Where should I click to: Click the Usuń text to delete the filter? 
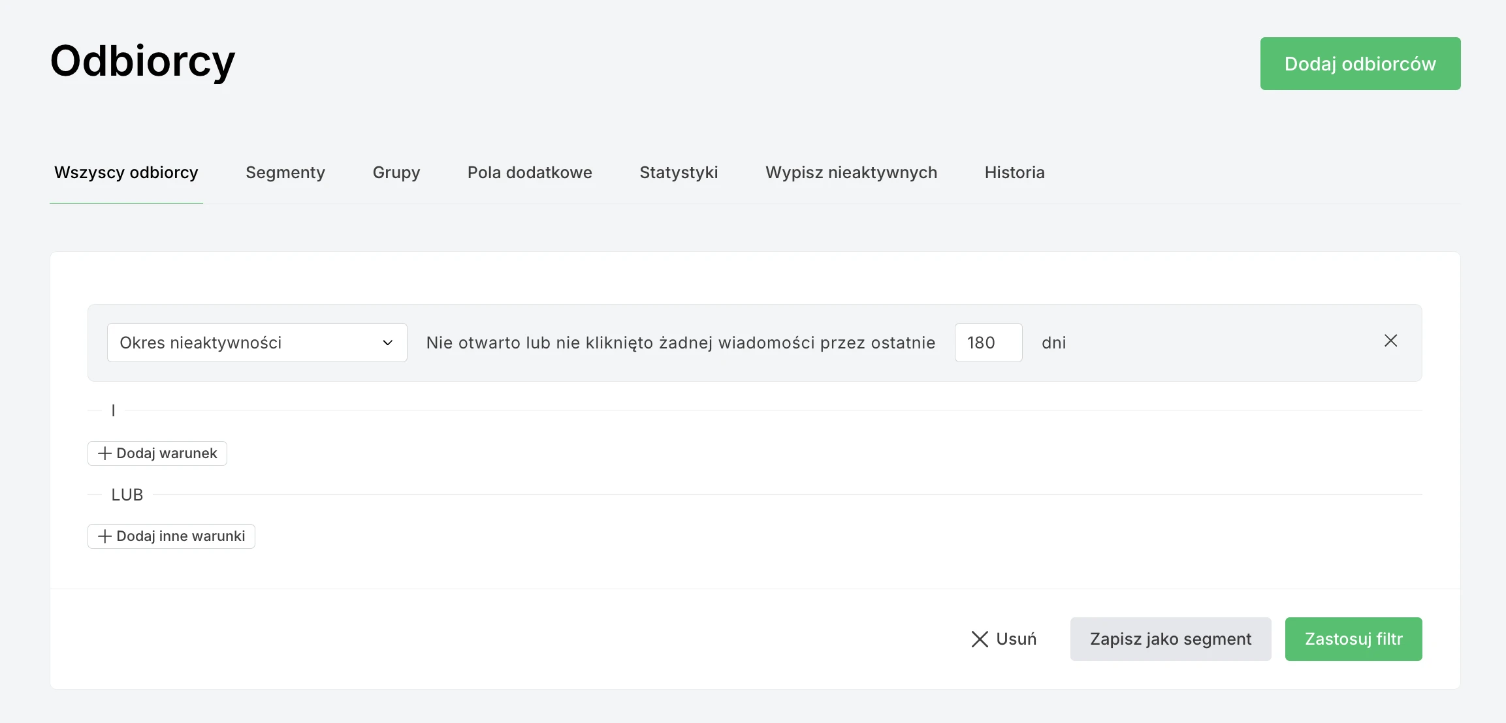point(1016,639)
